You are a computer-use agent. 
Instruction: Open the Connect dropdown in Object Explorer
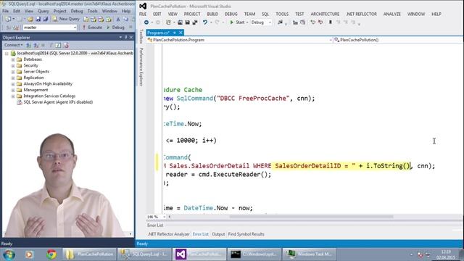[x=13, y=45]
